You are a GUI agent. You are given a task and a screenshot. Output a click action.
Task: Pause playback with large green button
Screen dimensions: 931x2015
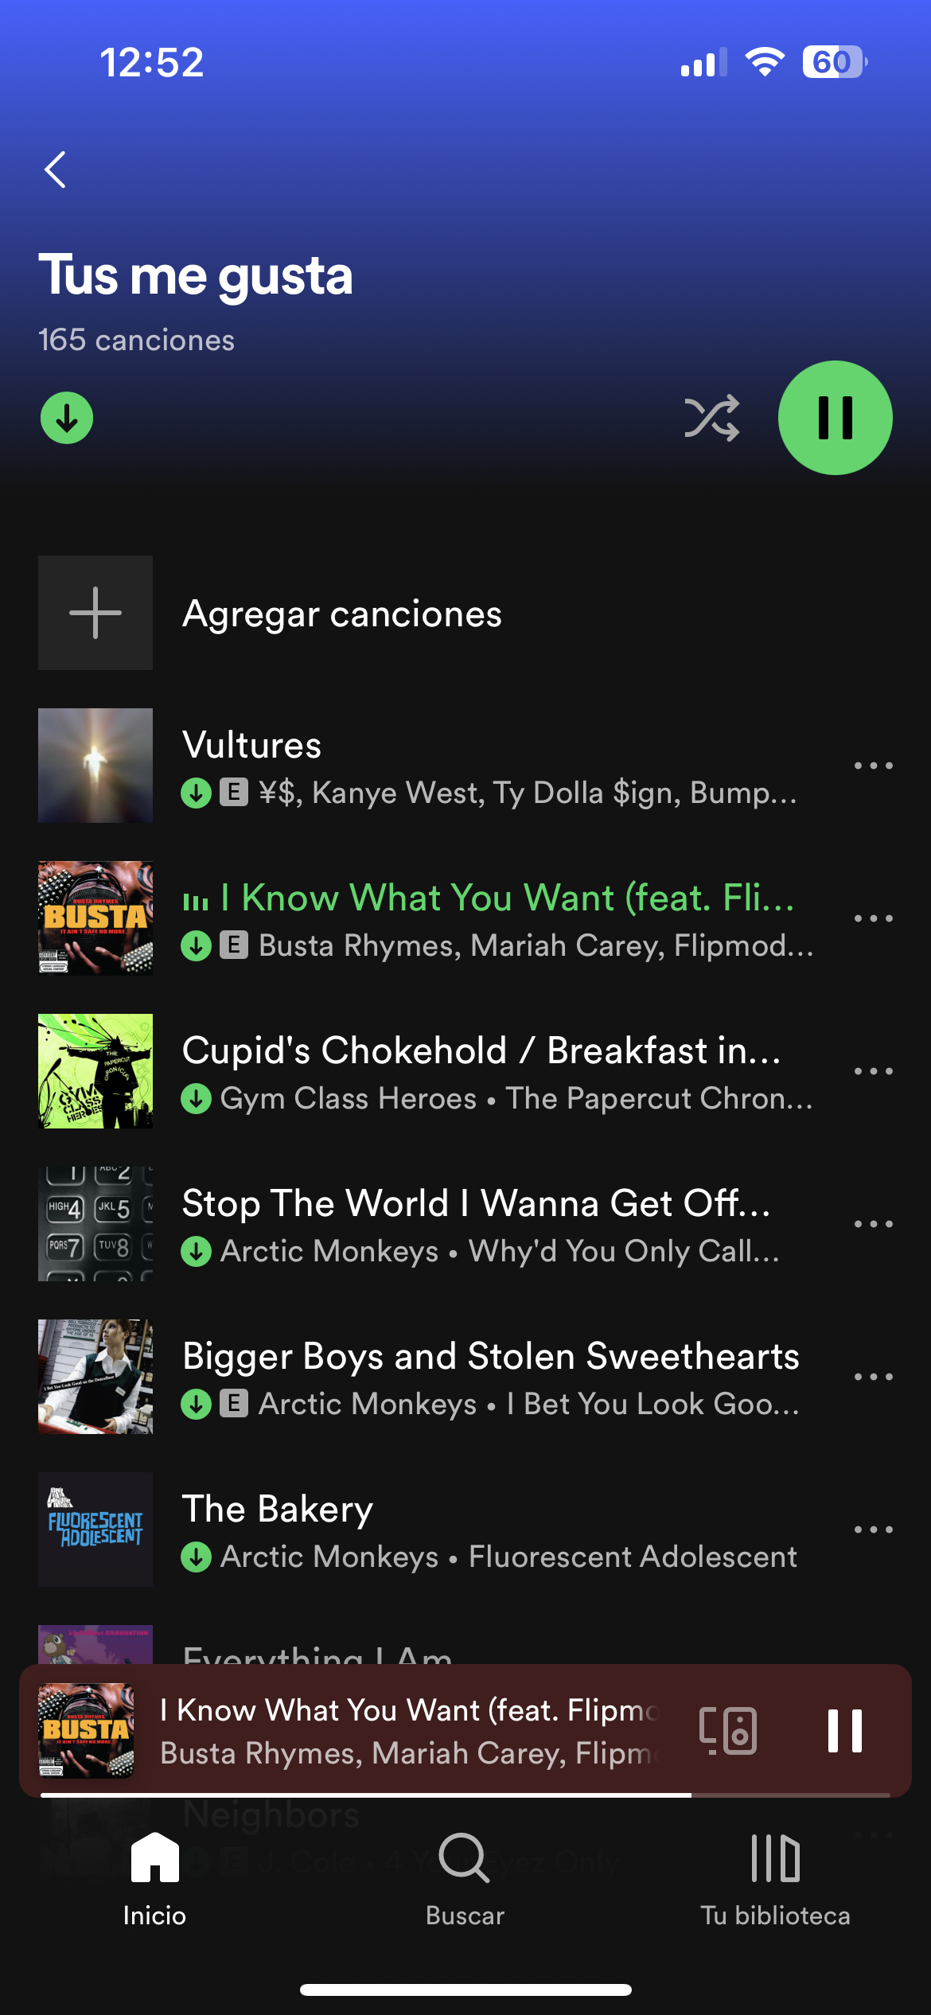(x=836, y=418)
